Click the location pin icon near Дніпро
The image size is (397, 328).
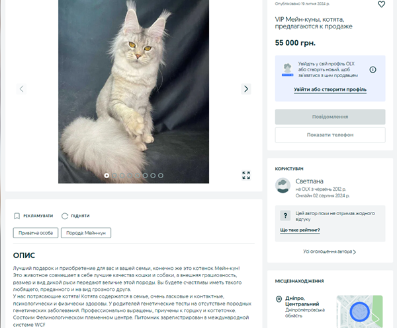coord(279,299)
